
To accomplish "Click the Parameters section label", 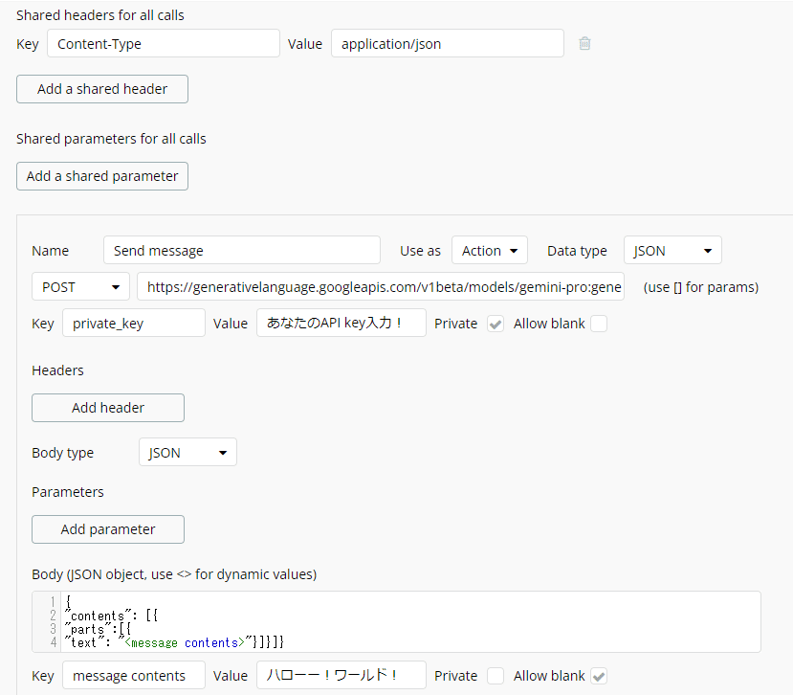I will (x=68, y=492).
